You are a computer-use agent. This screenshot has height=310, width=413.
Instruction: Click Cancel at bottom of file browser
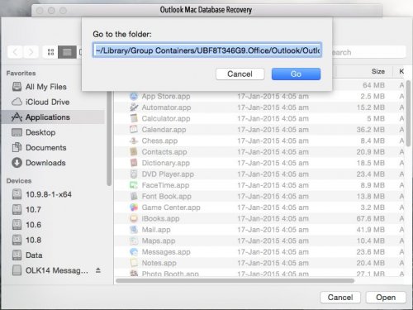[x=340, y=298]
